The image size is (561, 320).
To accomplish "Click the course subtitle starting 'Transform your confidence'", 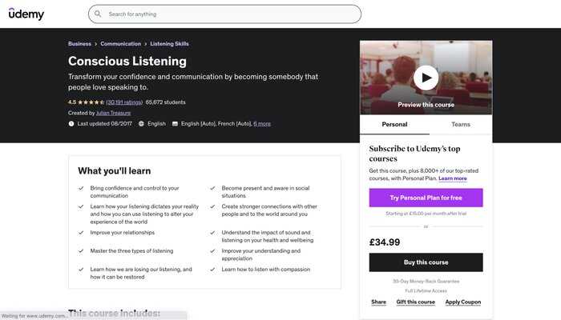I will pyautogui.click(x=193, y=82).
